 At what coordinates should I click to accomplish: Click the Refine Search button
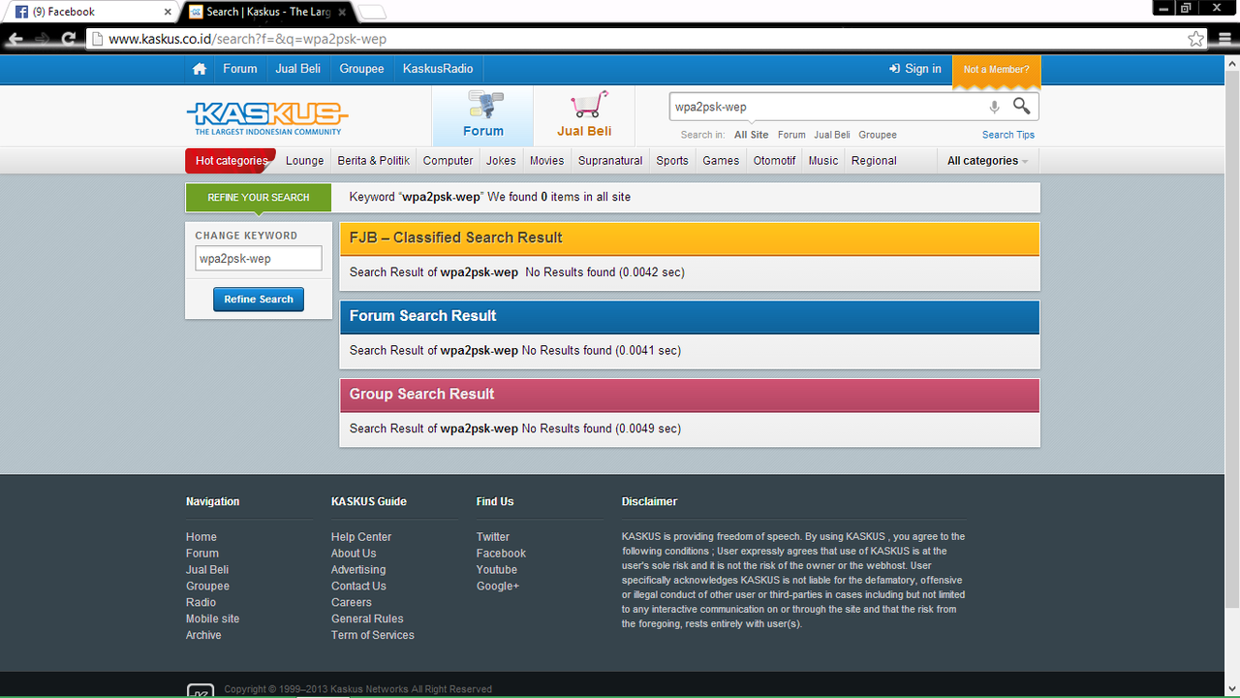tap(259, 300)
